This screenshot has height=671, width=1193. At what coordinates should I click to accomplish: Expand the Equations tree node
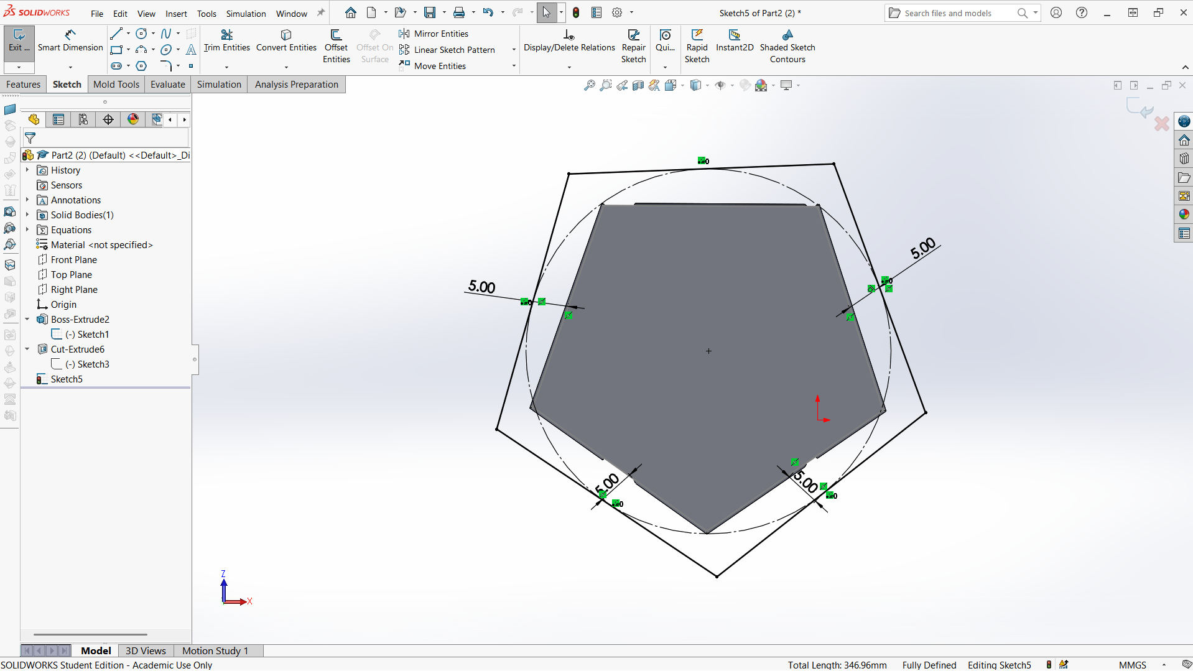27,229
